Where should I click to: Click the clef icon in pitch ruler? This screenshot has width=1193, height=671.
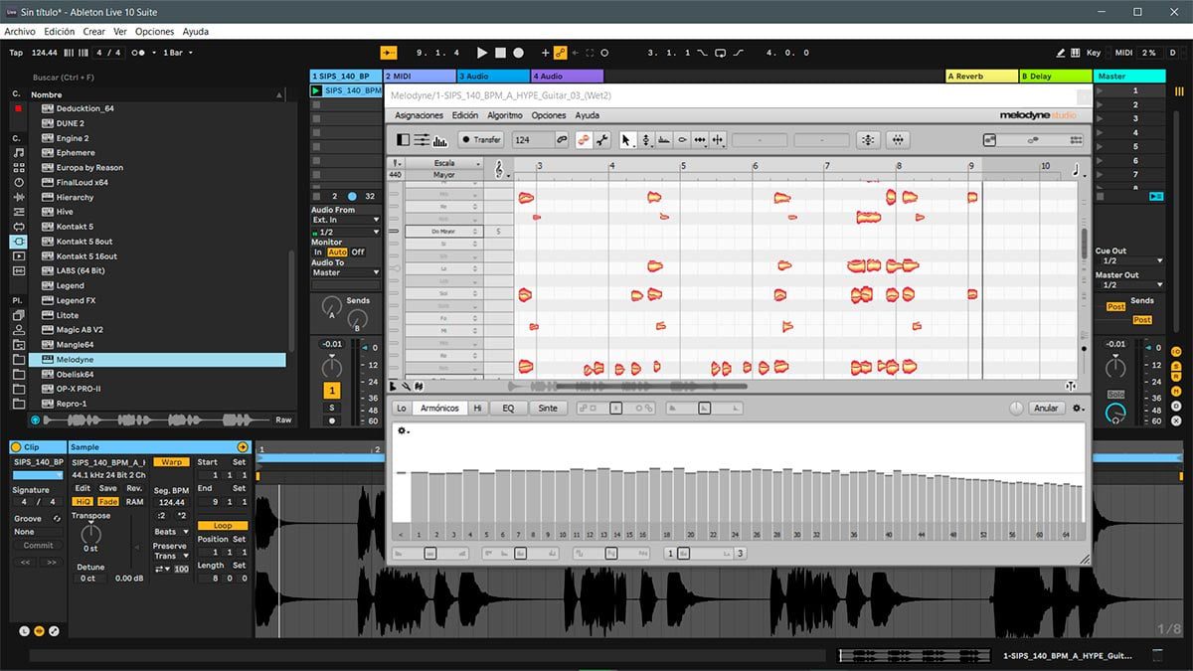pos(499,170)
